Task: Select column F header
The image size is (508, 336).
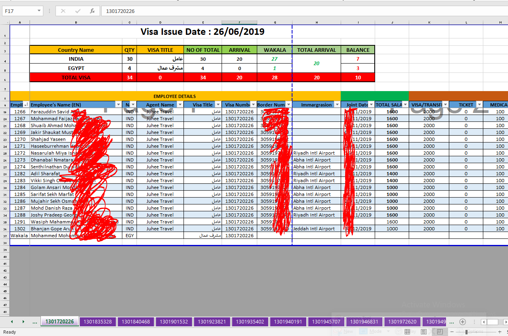Action: [x=239, y=22]
